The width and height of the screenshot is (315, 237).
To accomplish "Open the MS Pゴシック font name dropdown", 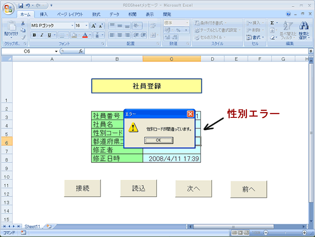I will tap(71, 26).
